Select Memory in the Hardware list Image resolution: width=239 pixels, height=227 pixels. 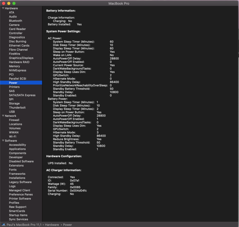point(15,66)
